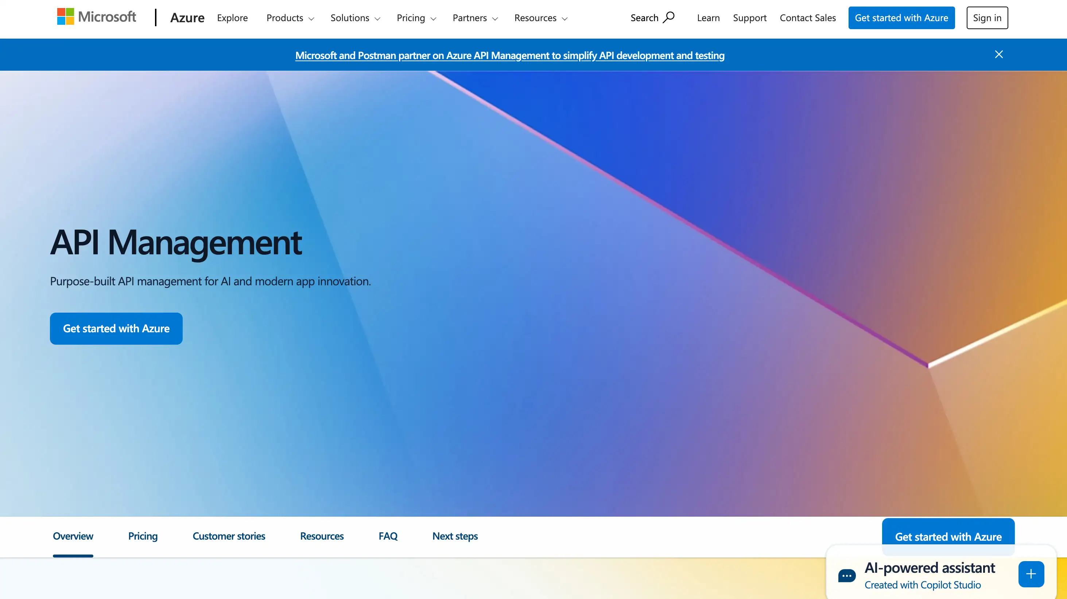Viewport: 1067px width, 599px height.
Task: Click the API Management heading
Action: [x=176, y=243]
